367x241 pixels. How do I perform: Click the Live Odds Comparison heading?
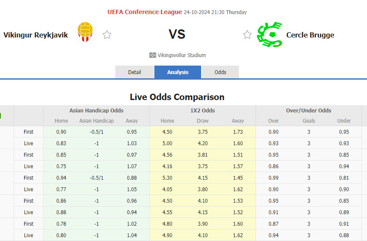click(177, 97)
